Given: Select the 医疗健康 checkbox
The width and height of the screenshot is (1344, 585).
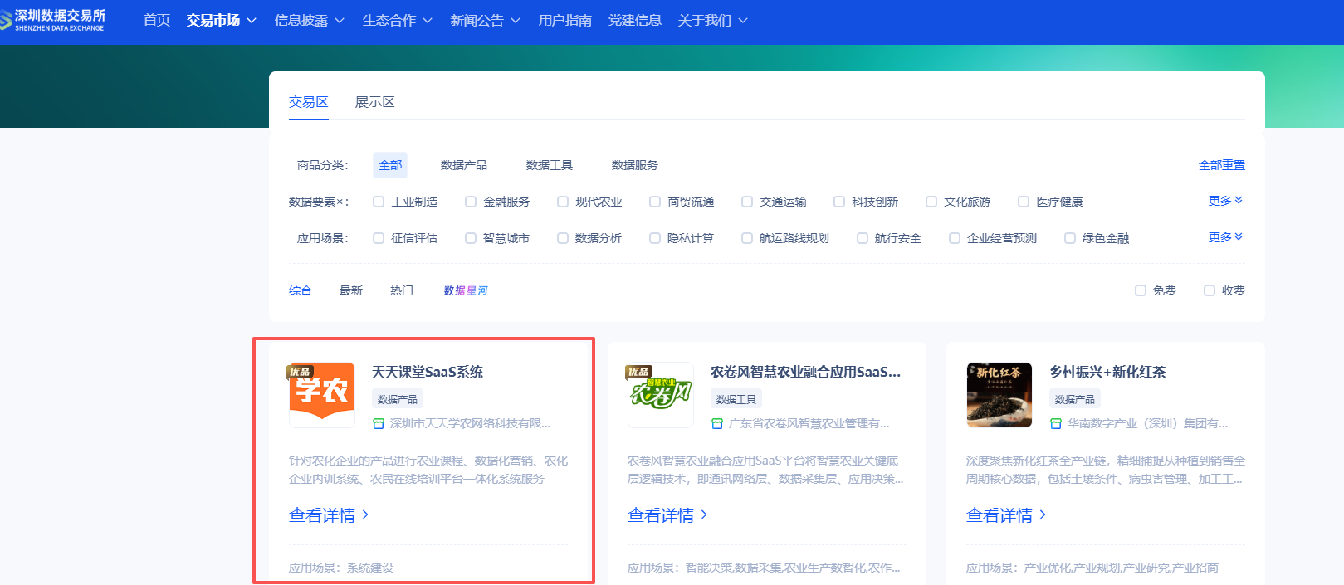Looking at the screenshot, I should pyautogui.click(x=1024, y=202).
